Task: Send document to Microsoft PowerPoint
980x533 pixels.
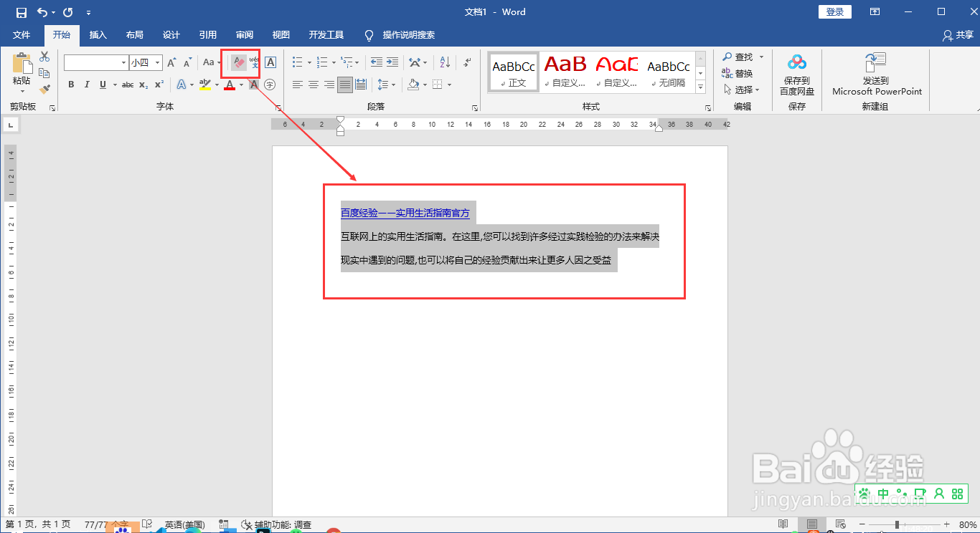Action: 877,75
